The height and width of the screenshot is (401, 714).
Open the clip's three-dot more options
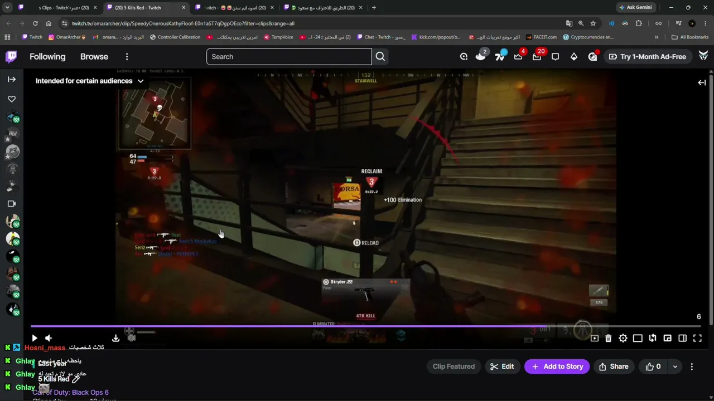click(692, 366)
